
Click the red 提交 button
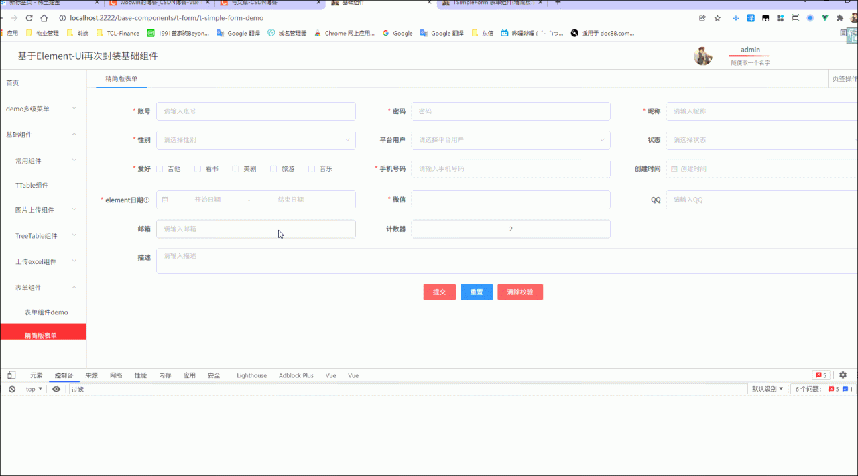440,292
